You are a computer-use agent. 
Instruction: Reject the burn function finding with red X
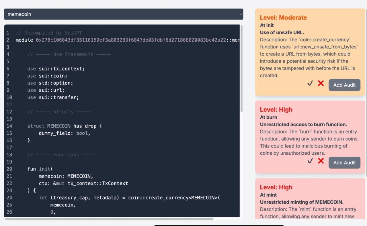321,161
